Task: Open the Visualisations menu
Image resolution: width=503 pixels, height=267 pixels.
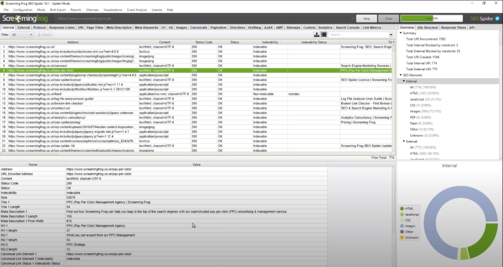Action: point(112,10)
